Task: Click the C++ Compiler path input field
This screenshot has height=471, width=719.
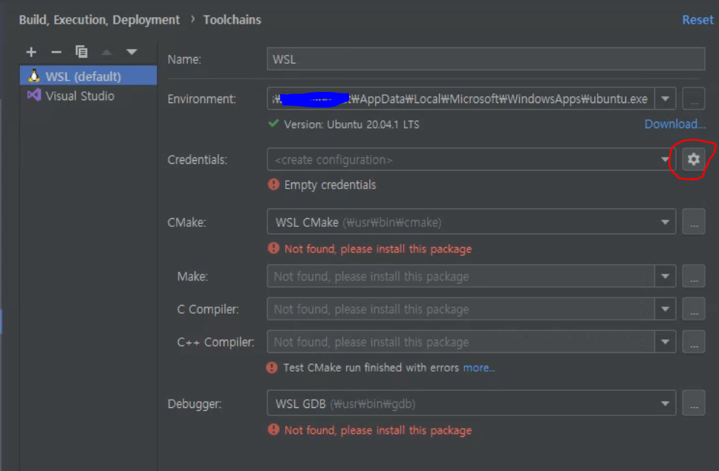Action: [x=461, y=342]
